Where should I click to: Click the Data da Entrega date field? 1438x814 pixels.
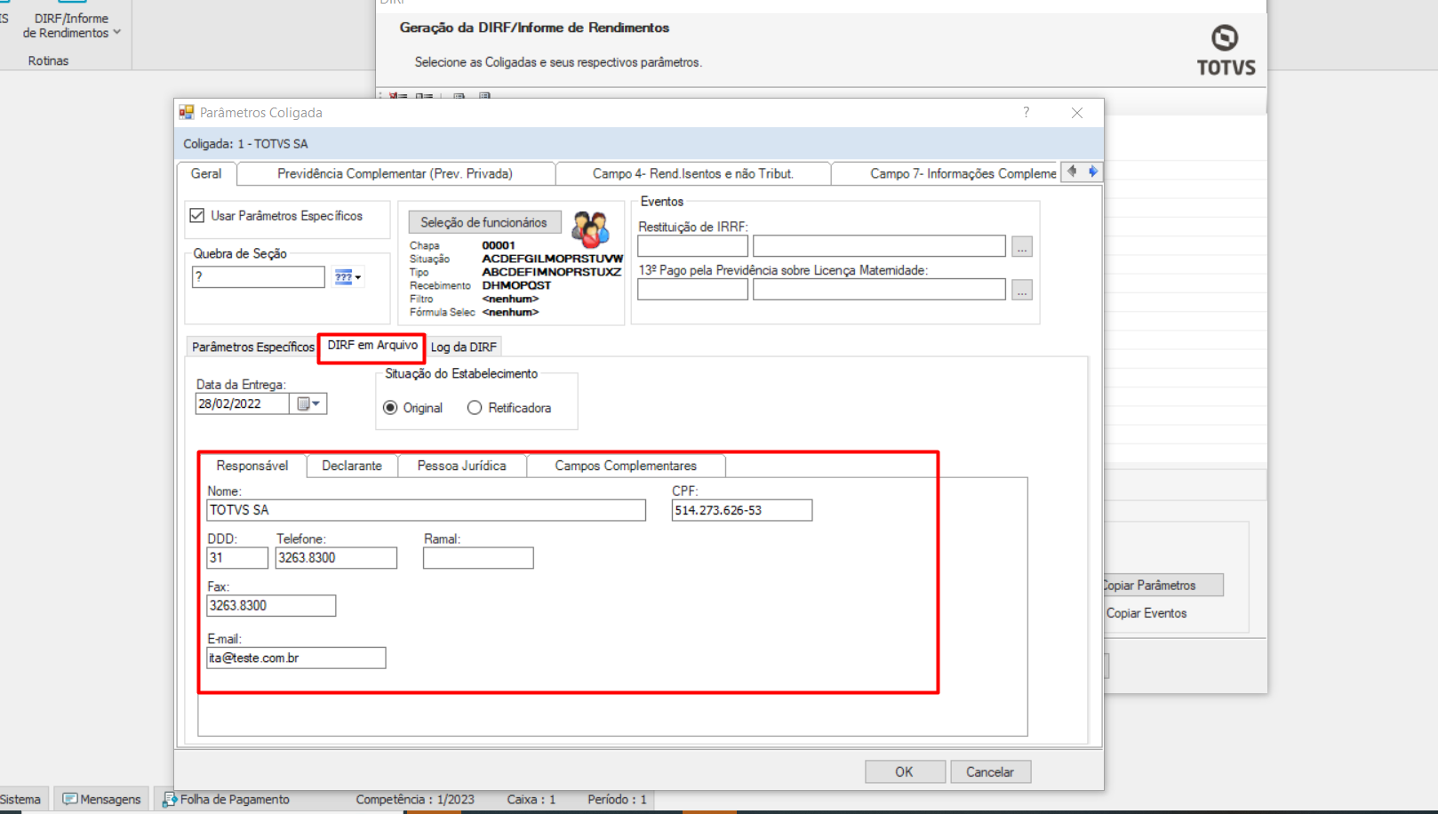click(x=243, y=403)
